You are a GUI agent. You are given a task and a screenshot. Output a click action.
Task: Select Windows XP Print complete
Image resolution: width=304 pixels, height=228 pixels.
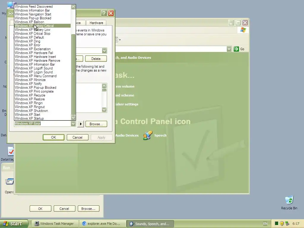click(x=42, y=91)
